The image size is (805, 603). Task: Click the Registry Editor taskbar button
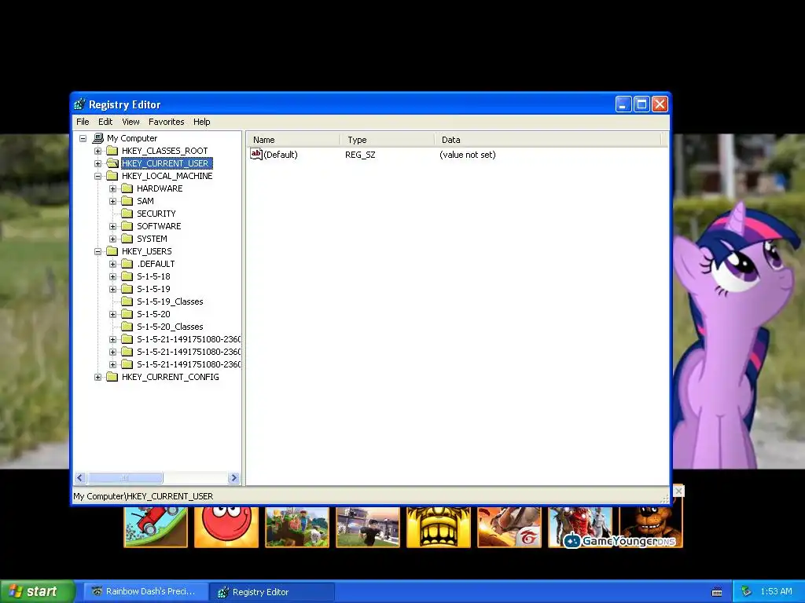click(x=271, y=592)
